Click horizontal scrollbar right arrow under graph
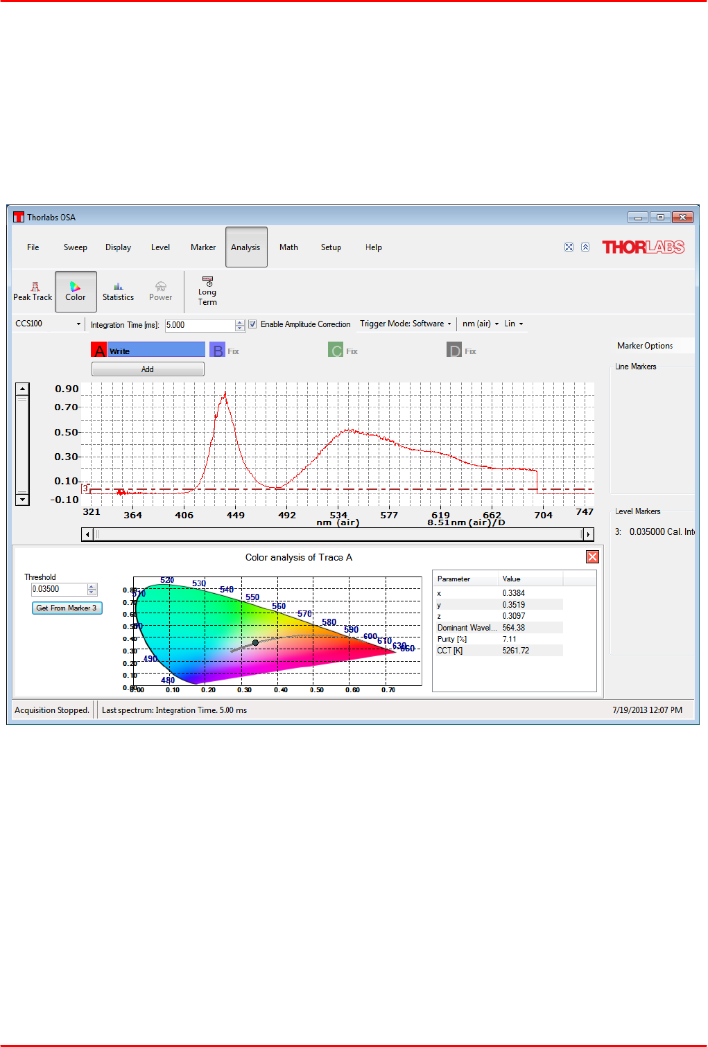This screenshot has height=1047, width=708. 588,534
